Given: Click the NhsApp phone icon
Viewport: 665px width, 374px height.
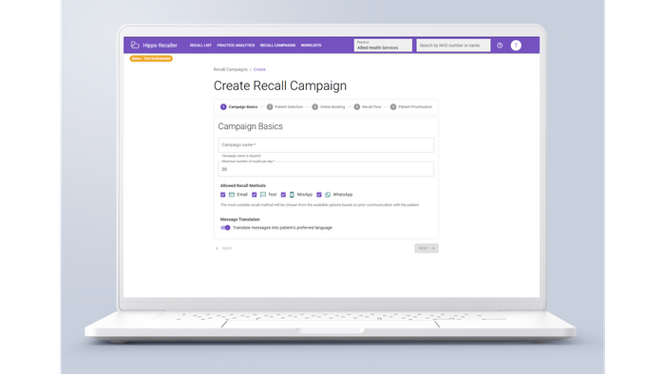Looking at the screenshot, I should coord(292,195).
